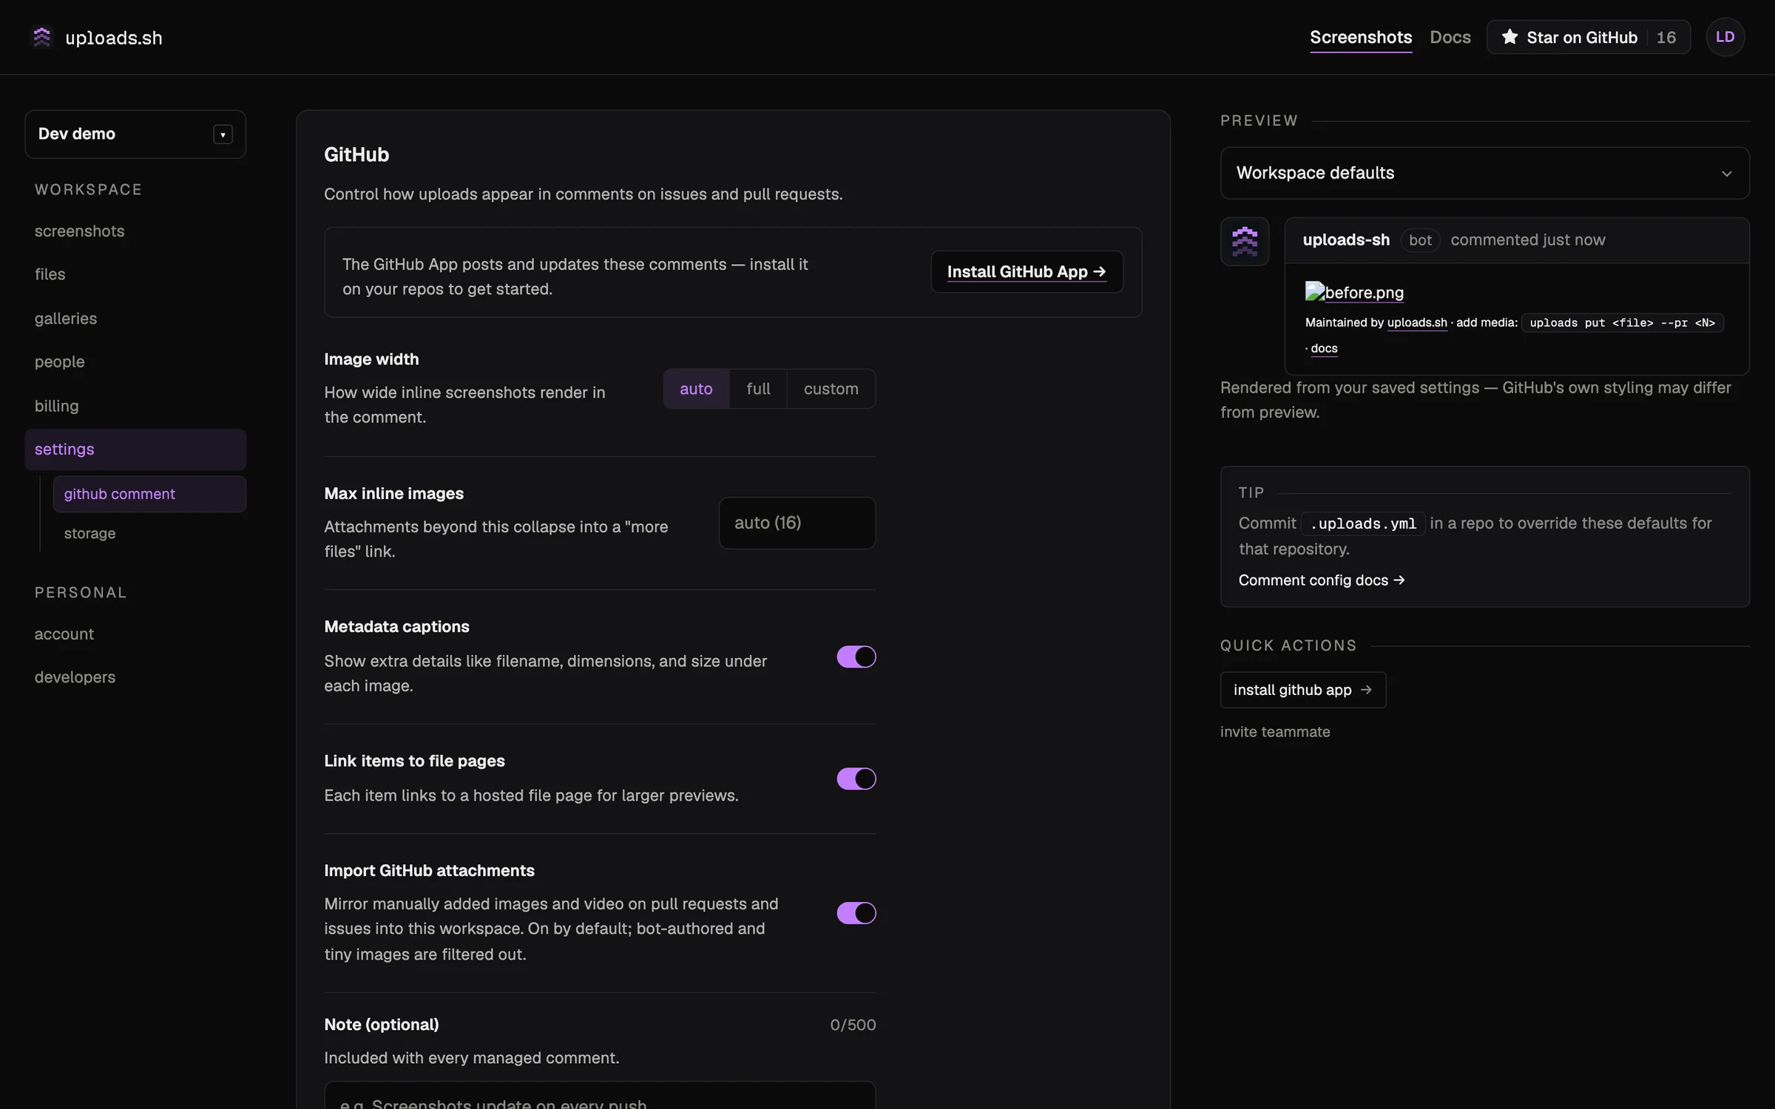Open the Docs nav tab
Screen dimensions: 1775x1109
(1450, 37)
